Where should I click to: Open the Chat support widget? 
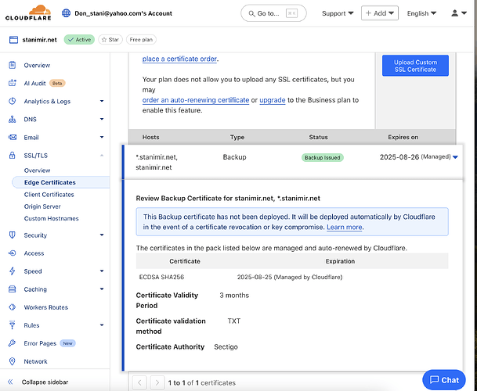(x=443, y=379)
